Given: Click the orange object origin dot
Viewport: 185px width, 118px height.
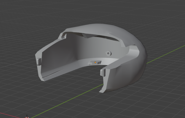Looking at the screenshot, I should pos(95,62).
